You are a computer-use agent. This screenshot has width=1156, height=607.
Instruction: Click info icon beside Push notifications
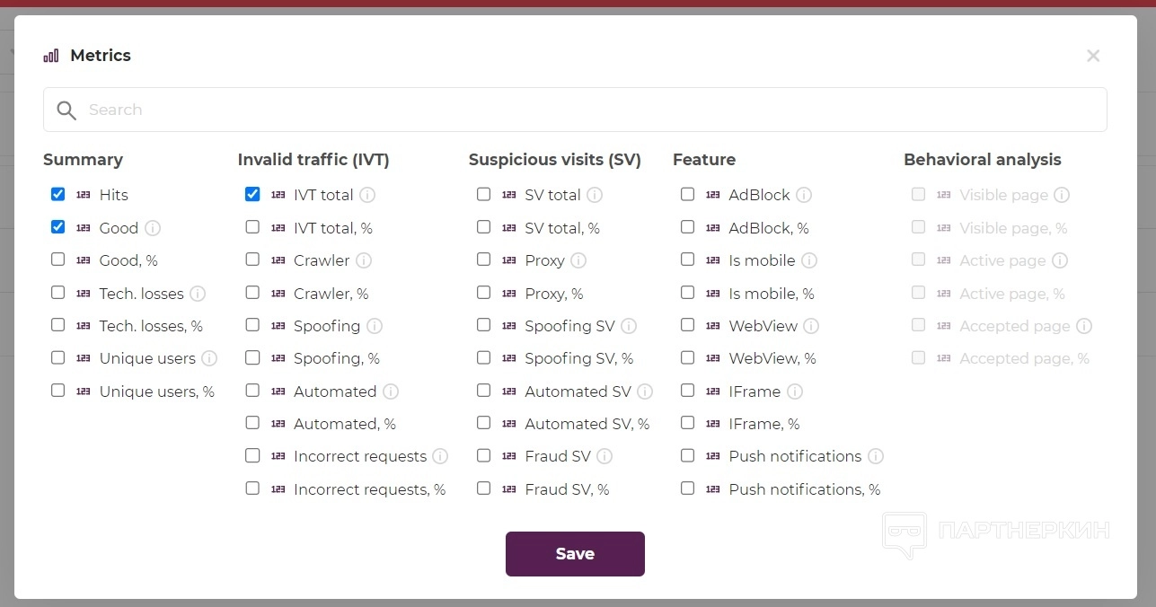coord(876,456)
